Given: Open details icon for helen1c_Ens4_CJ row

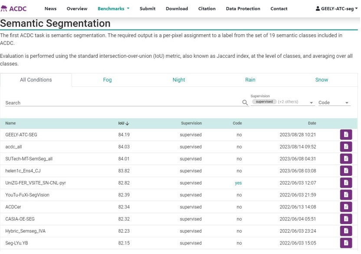Looking at the screenshot, I should [346, 171].
